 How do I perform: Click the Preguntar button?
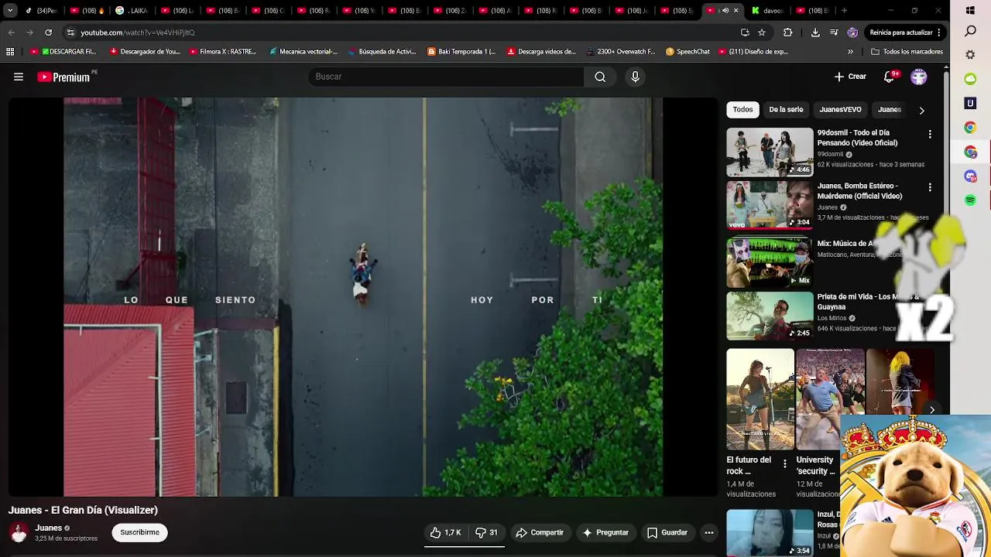click(x=605, y=532)
